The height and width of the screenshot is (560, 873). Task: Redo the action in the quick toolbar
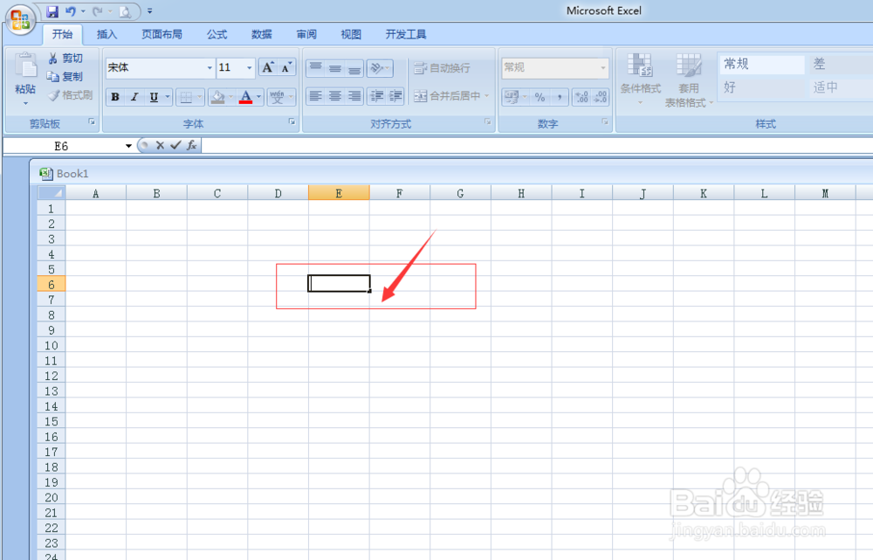(x=98, y=11)
